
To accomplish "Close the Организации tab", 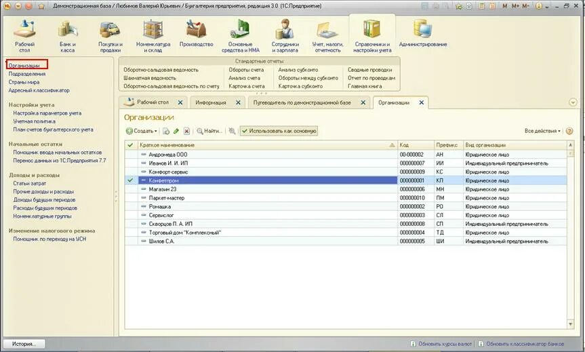I will point(421,102).
